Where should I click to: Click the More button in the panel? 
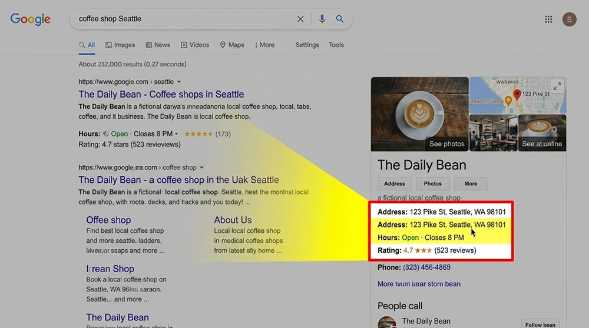coord(471,183)
